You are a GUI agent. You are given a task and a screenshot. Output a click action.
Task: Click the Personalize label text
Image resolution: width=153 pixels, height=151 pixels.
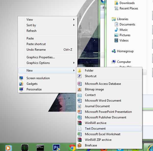point(34,89)
